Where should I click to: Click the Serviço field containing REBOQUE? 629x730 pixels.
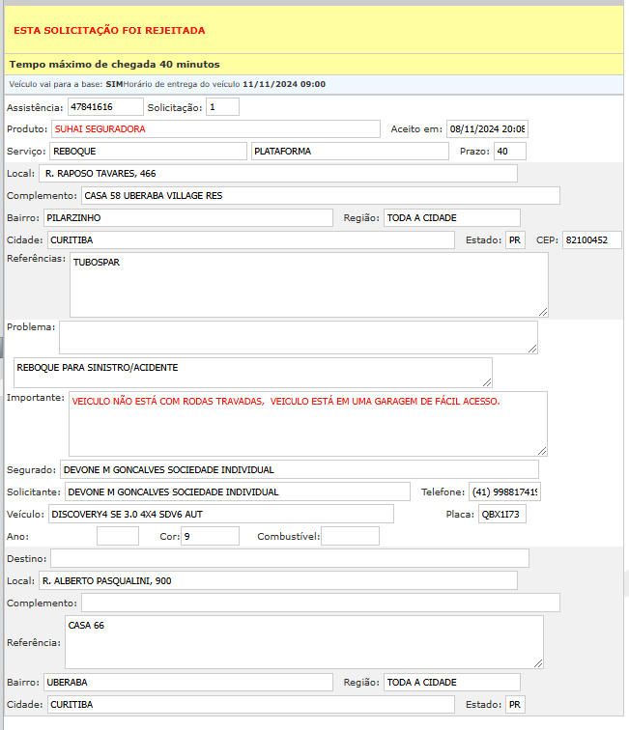point(148,152)
